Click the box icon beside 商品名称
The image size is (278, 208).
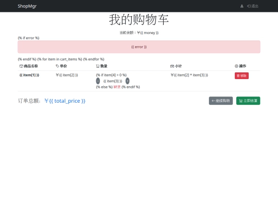(x=21, y=66)
